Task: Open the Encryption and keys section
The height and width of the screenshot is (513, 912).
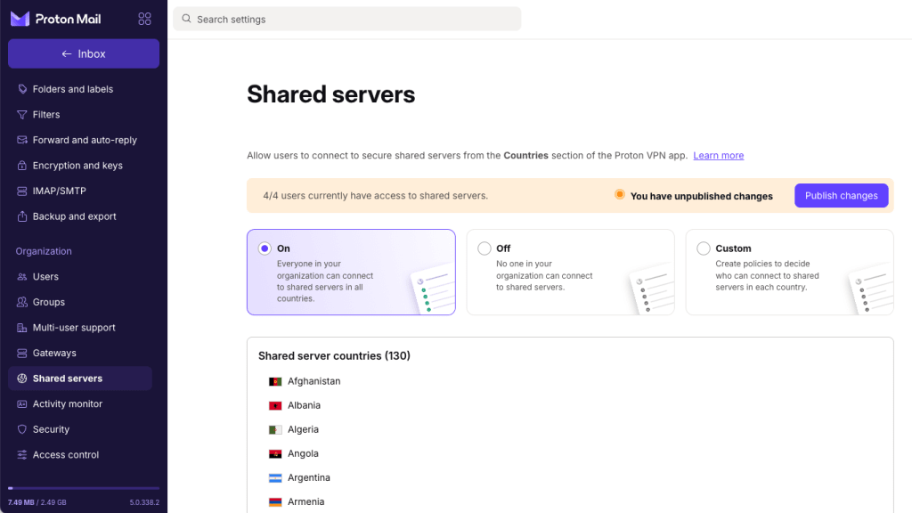Action: 76,165
